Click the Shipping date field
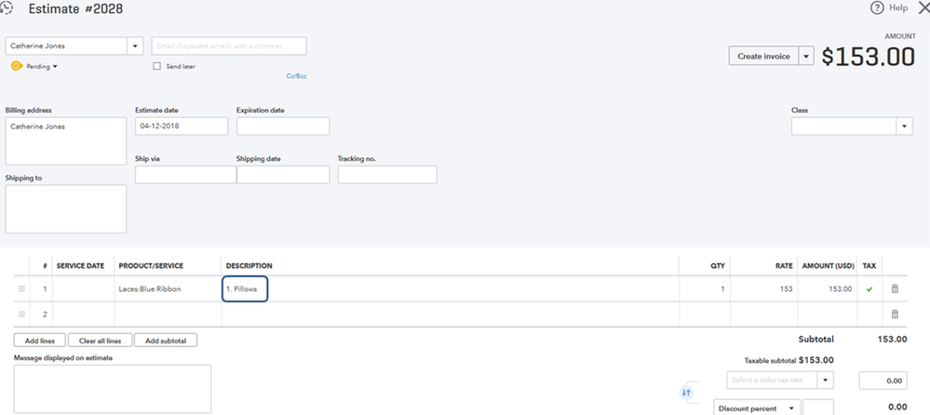This screenshot has width=930, height=415. click(283, 175)
